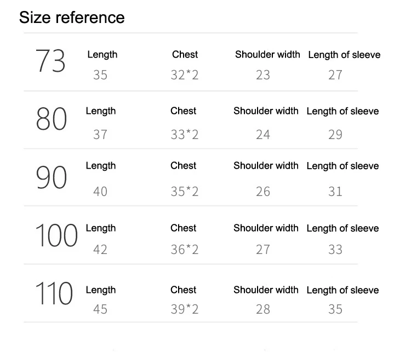Image resolution: width=411 pixels, height=352 pixels.
Task: Click shoulder width value 28
Action: [263, 309]
